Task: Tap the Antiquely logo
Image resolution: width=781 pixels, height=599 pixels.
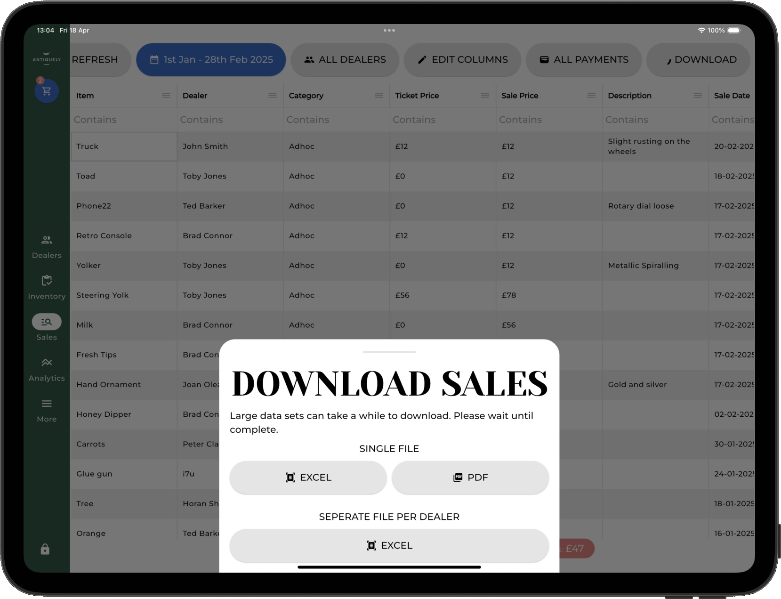Action: 47,58
